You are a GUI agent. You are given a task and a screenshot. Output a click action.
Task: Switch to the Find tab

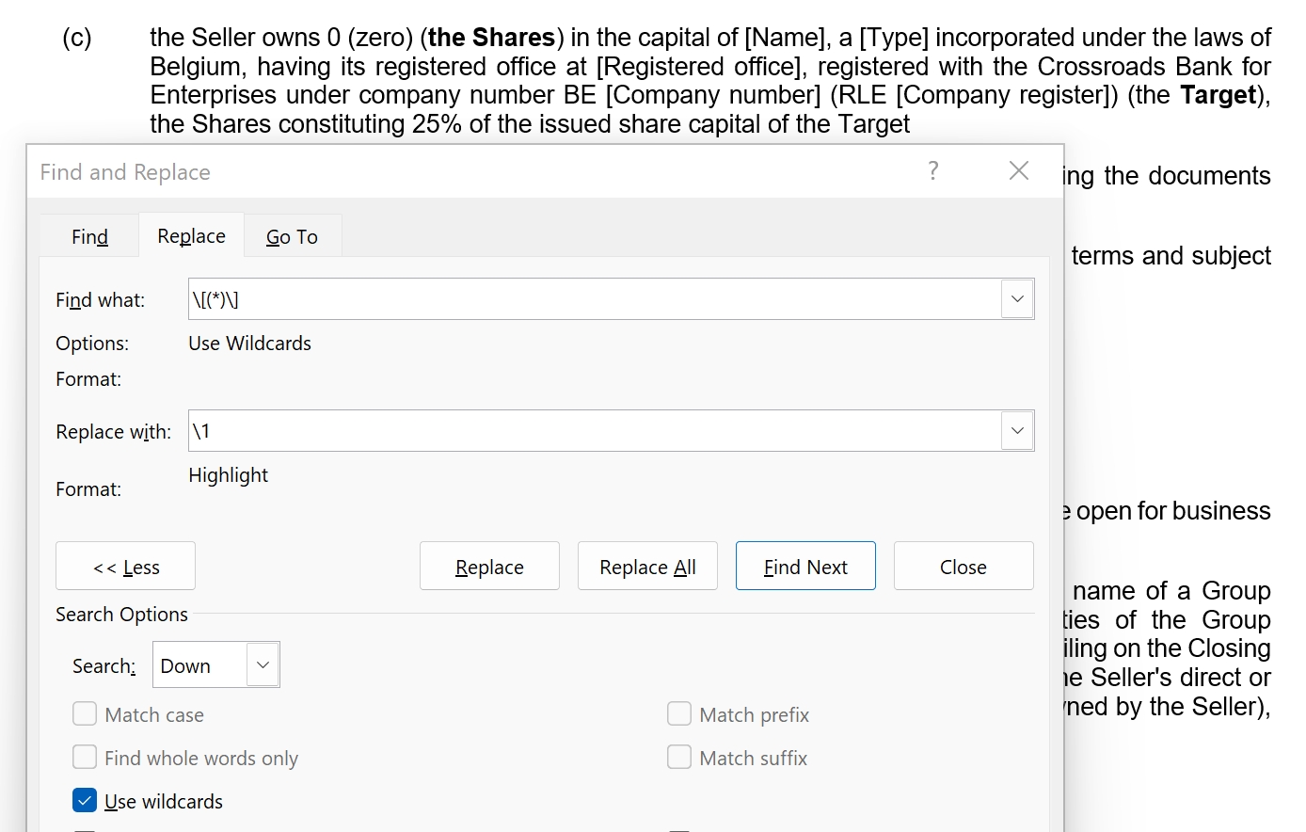click(89, 236)
